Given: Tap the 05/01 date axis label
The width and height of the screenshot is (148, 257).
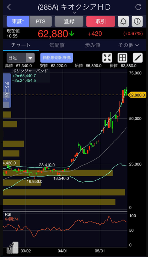Looking at the screenshot, I should [100, 251].
